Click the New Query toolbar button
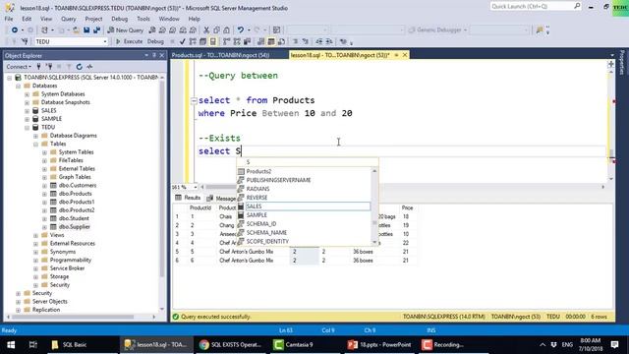 (x=125, y=30)
